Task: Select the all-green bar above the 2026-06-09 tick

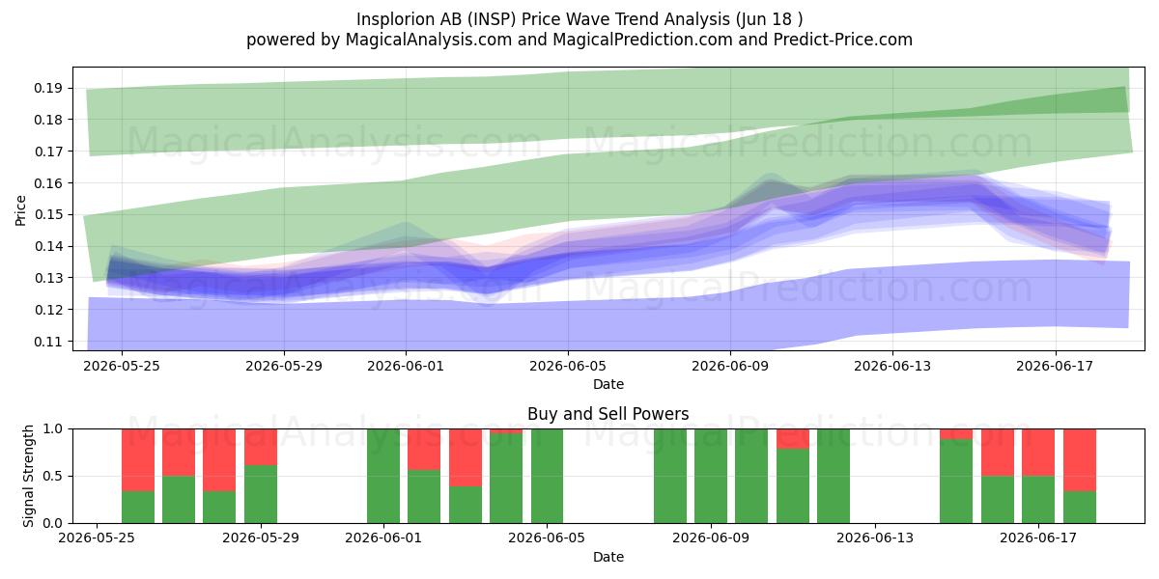Action: coord(711,476)
